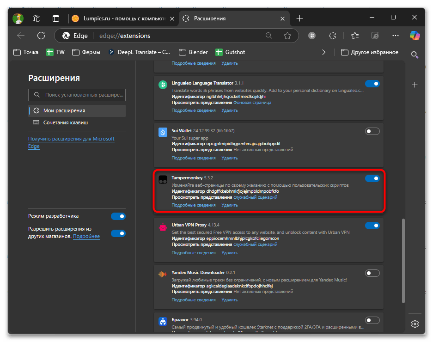Click the zoom magnifier in address bar
The width and height of the screenshot is (433, 342).
tap(268, 36)
